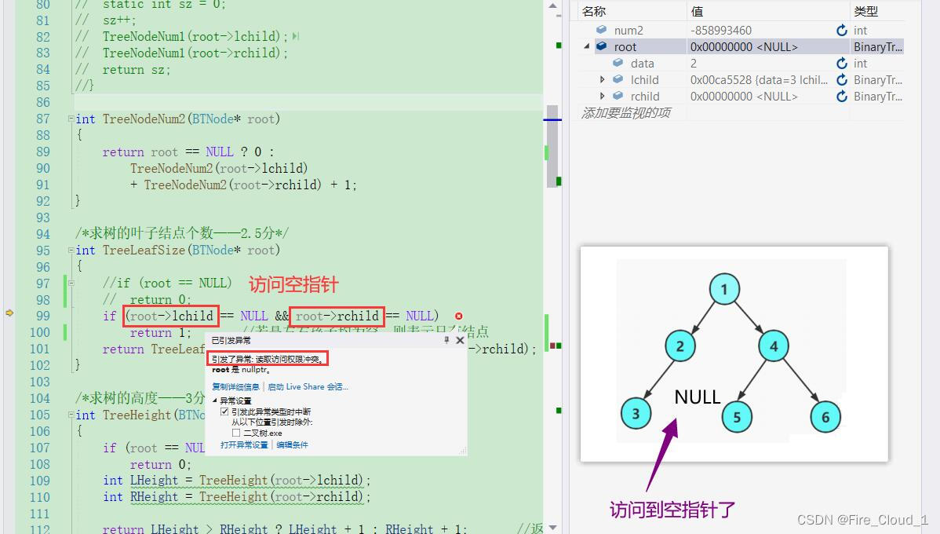Click 启动 Live Share 会话 link

[x=308, y=387]
